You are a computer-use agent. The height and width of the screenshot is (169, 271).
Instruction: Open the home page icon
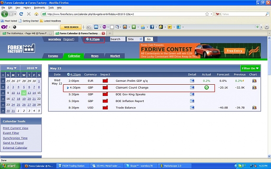click(x=36, y=14)
